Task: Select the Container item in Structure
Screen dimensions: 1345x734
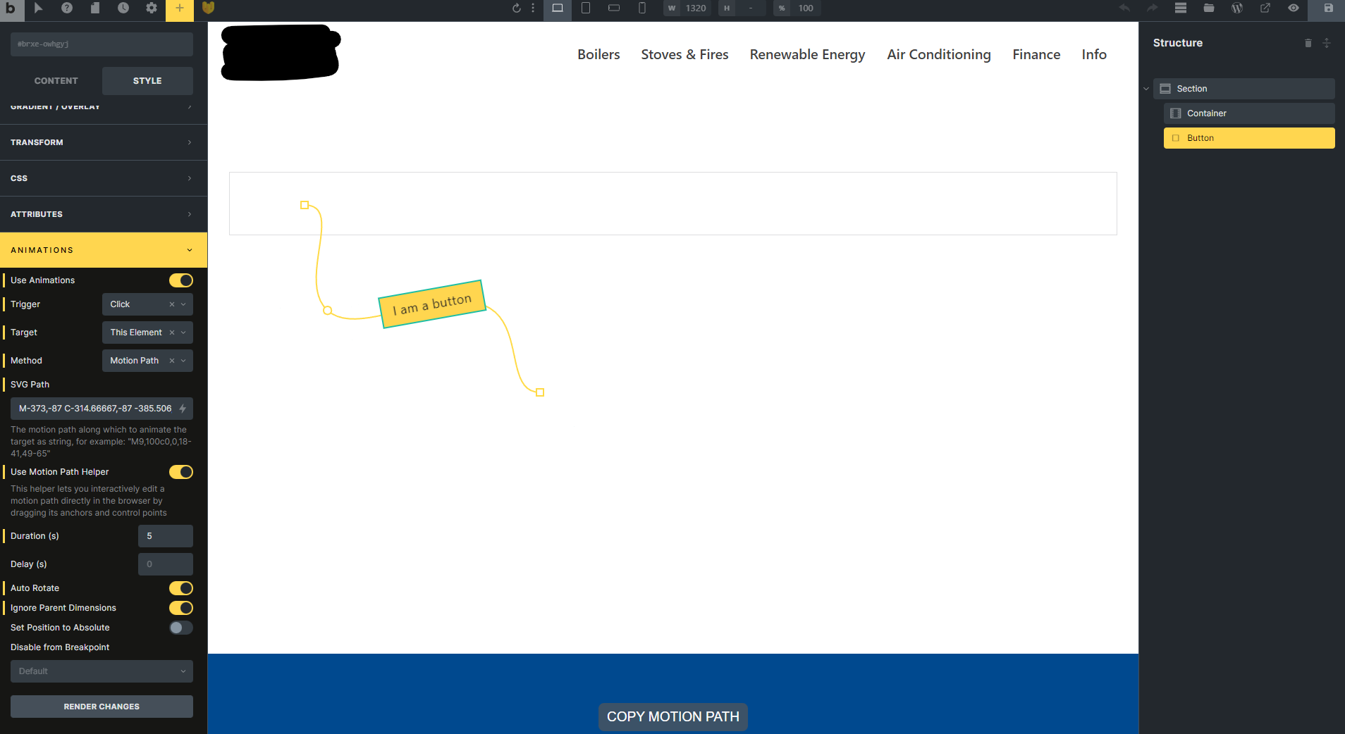Action: pyautogui.click(x=1249, y=113)
